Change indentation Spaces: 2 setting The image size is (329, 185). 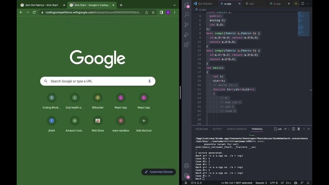coord(261,183)
